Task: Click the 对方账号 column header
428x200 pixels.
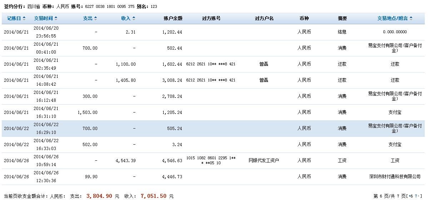Action: click(211, 18)
